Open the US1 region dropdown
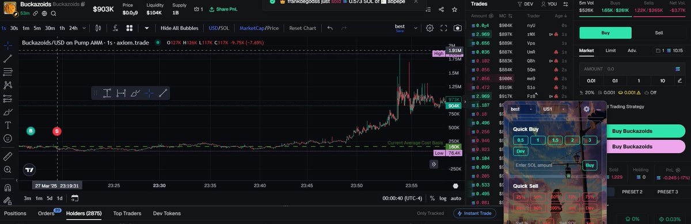This screenshot has height=224, width=691. coord(555,109)
